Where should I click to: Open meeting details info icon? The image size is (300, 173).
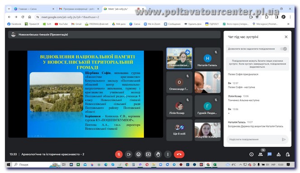252,154
